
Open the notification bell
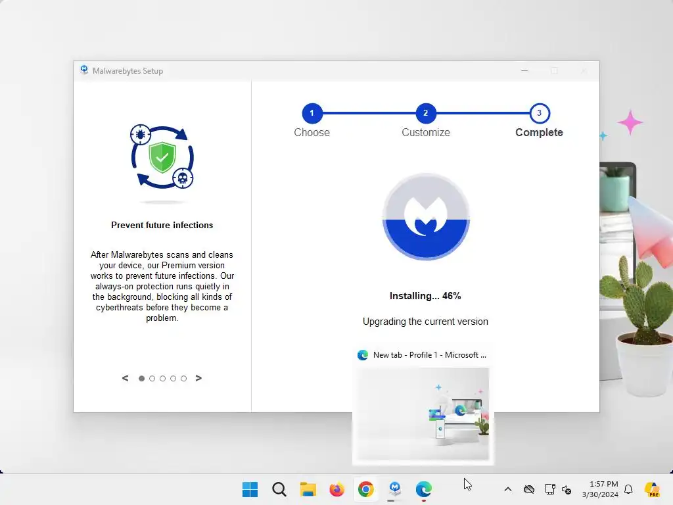(628, 489)
